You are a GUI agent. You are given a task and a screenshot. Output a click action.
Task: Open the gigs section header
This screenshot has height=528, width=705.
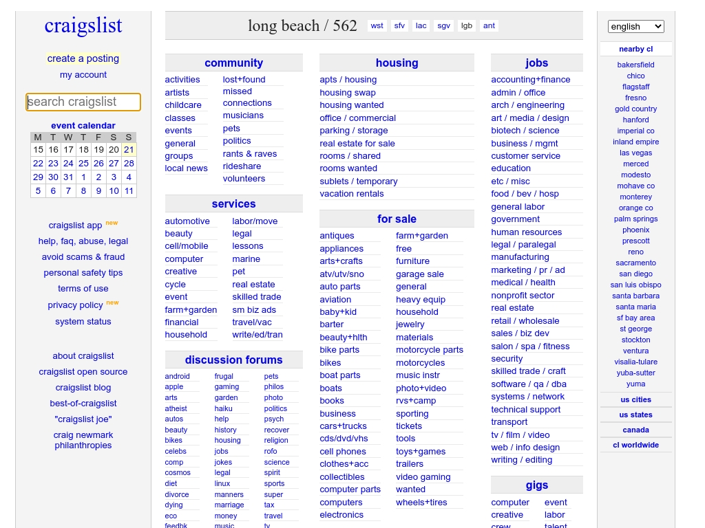coord(537,485)
